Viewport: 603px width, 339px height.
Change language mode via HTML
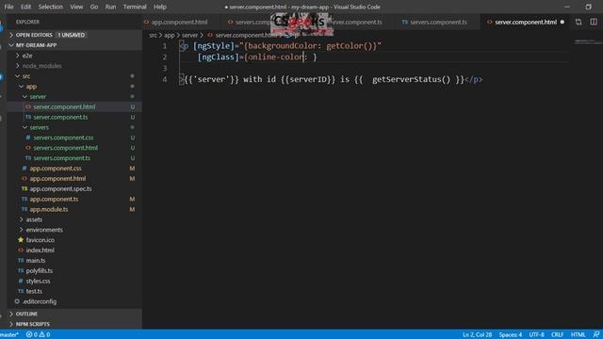pyautogui.click(x=578, y=335)
